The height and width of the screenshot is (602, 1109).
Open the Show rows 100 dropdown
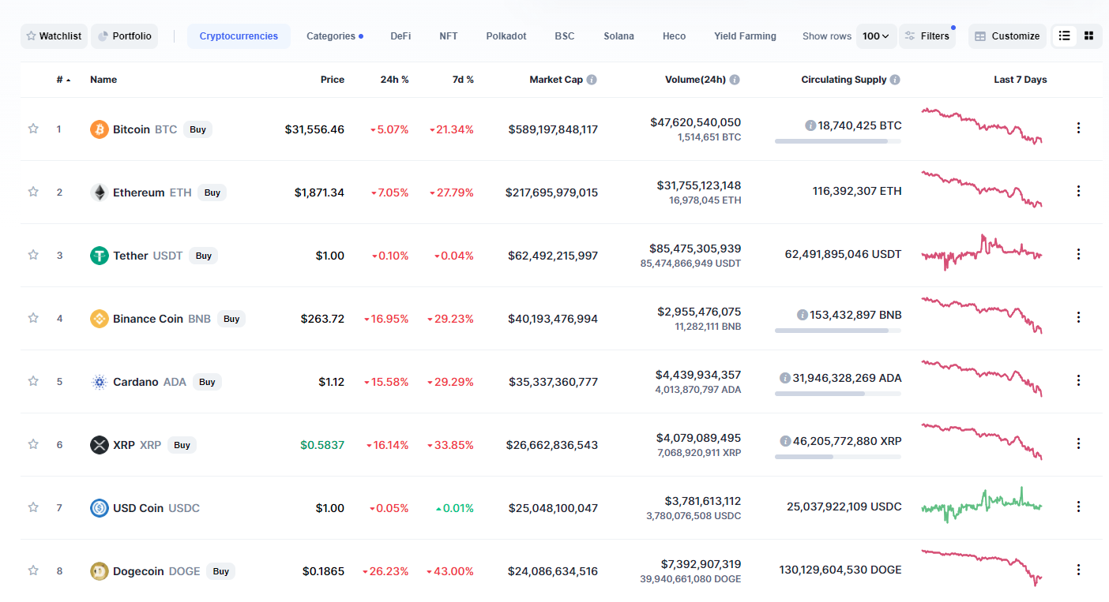tap(876, 36)
